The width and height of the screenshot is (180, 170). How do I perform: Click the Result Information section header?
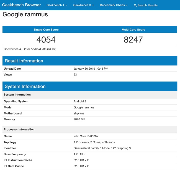[24, 61]
